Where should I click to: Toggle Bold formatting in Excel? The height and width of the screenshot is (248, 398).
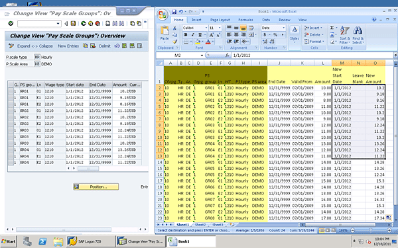click(186, 35)
